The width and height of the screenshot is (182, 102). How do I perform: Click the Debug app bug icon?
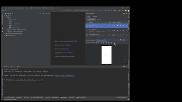click(100, 11)
